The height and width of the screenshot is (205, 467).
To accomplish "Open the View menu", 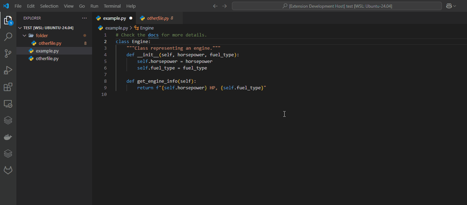I will (69, 6).
